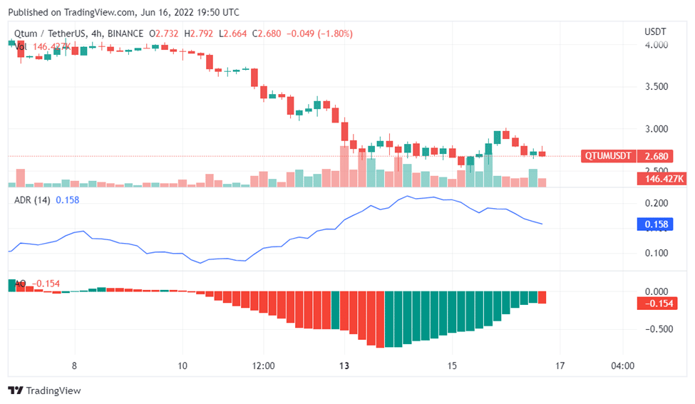Image resolution: width=695 pixels, height=404 pixels.
Task: Click the 3.500 price axis label
Action: pyautogui.click(x=656, y=87)
